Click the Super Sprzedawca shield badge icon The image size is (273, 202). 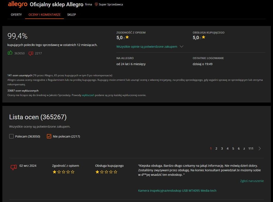96,4
